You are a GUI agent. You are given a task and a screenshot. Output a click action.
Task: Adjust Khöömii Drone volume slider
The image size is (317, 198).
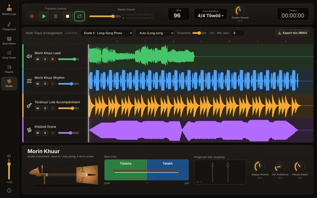click(x=68, y=133)
